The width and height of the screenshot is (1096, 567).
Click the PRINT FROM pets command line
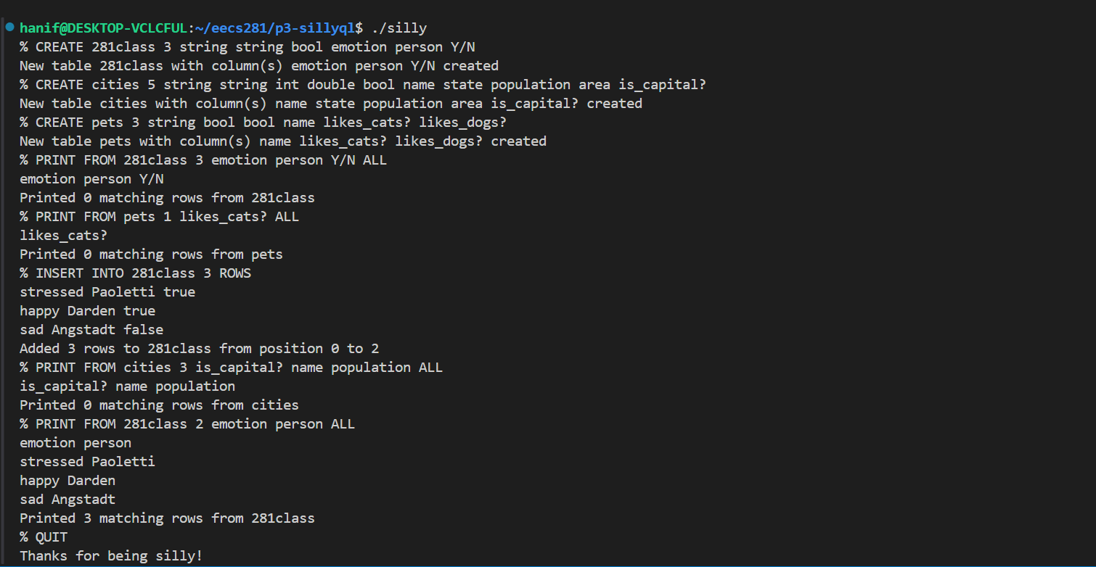coord(159,217)
